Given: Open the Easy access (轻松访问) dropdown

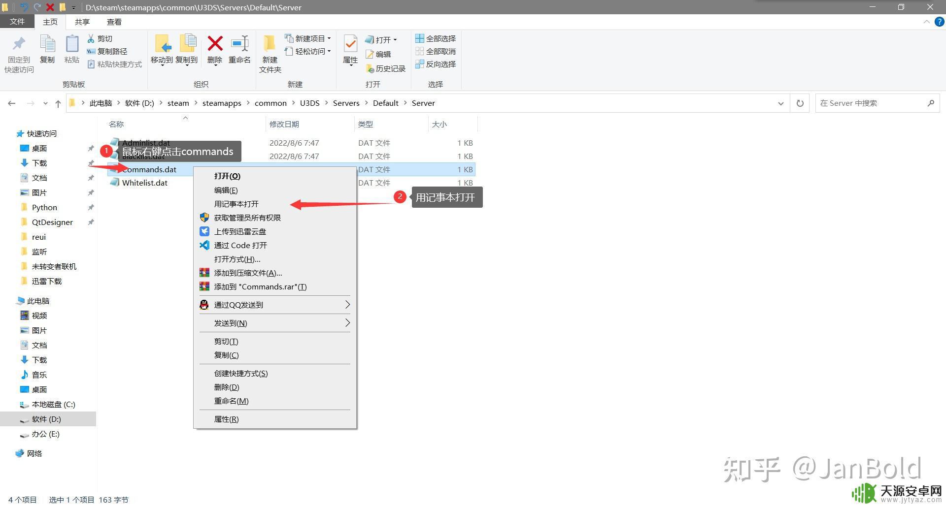Looking at the screenshot, I should tap(308, 51).
